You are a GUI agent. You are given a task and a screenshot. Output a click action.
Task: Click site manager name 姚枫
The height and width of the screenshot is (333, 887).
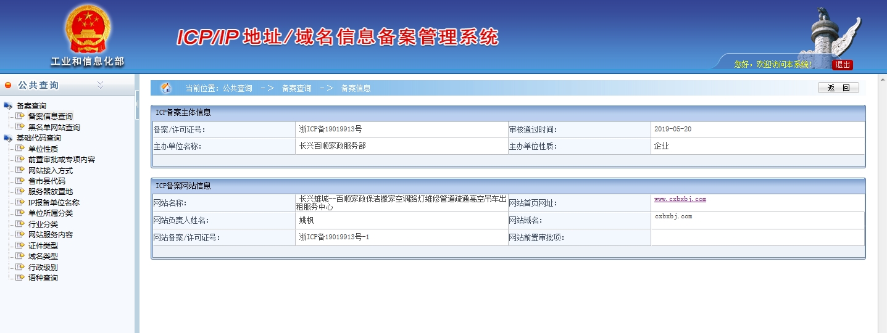[306, 220]
